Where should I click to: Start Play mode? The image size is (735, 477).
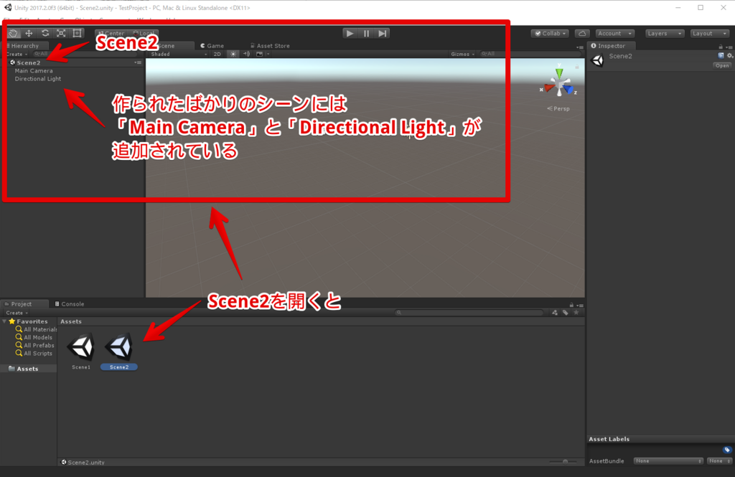click(350, 33)
